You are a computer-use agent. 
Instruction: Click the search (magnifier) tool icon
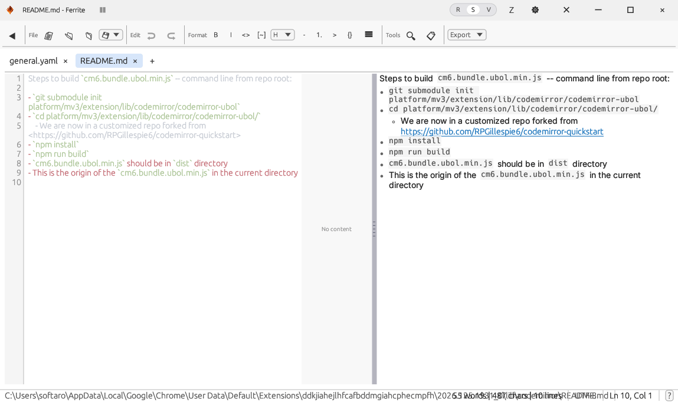[x=411, y=35]
